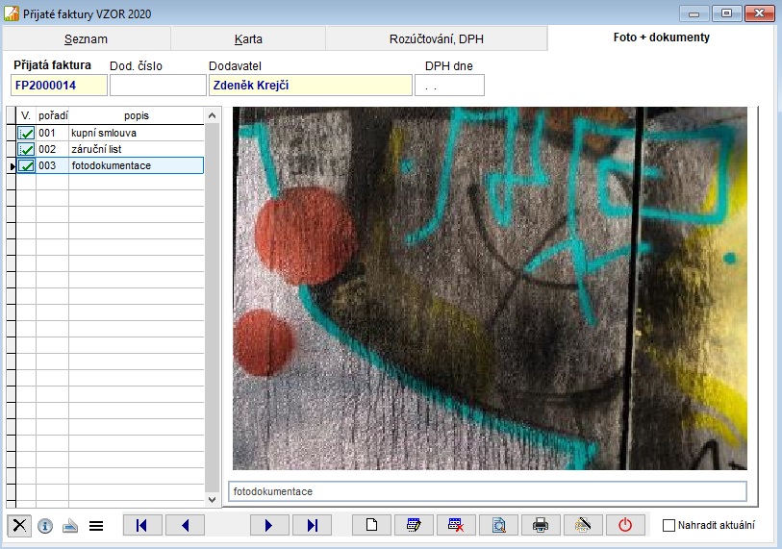Image resolution: width=782 pixels, height=549 pixels.
Task: Click the DPH dne date field
Action: (449, 86)
